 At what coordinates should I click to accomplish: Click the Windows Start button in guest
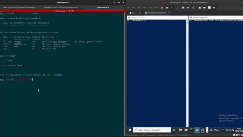point(130,130)
